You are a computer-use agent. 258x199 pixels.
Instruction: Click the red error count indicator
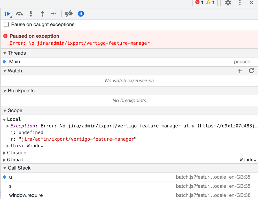199,3
